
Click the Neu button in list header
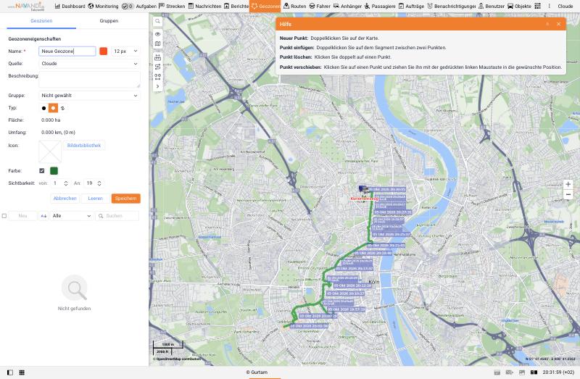(x=22, y=216)
